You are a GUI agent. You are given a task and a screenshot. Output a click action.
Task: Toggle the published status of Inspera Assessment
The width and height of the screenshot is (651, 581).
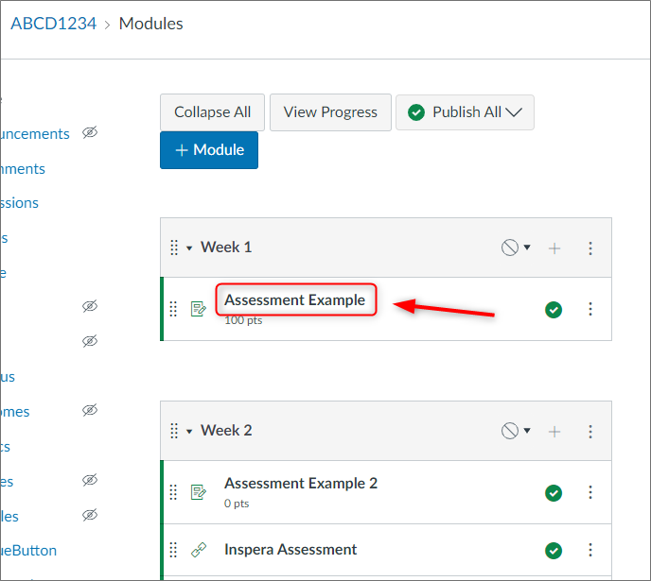554,551
